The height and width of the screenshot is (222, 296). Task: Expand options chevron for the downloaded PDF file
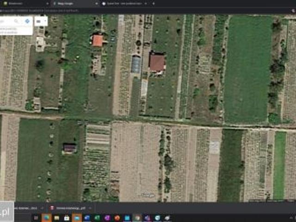click(x=90, y=208)
